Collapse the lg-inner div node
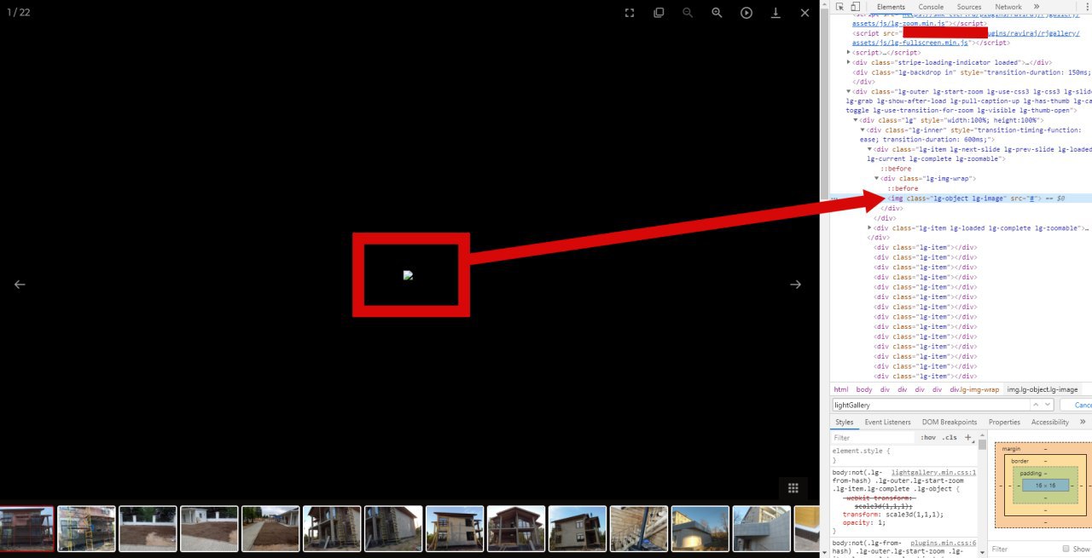Image resolution: width=1092 pixels, height=558 pixels. point(863,130)
